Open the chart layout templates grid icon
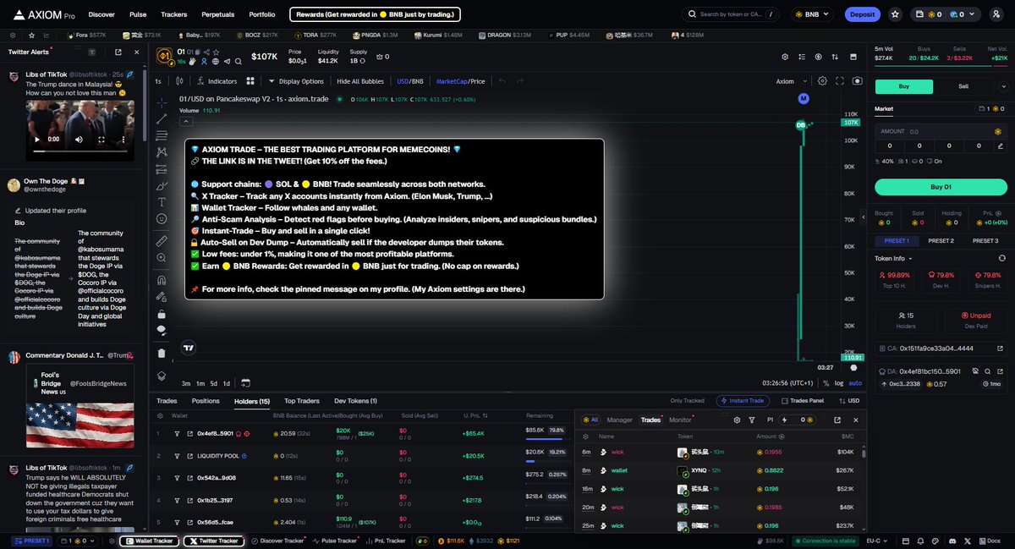 click(250, 81)
